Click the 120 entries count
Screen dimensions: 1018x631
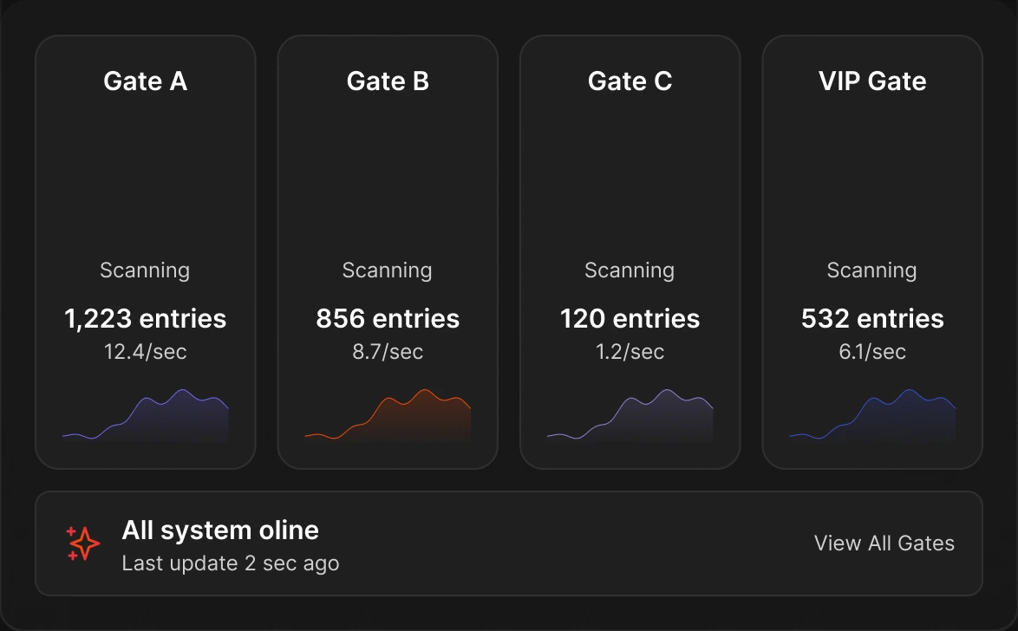click(x=630, y=319)
